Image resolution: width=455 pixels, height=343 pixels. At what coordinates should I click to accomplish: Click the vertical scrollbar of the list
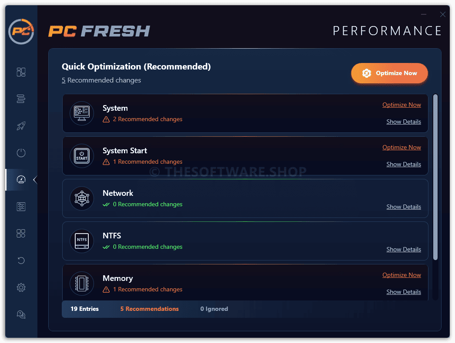[435, 177]
